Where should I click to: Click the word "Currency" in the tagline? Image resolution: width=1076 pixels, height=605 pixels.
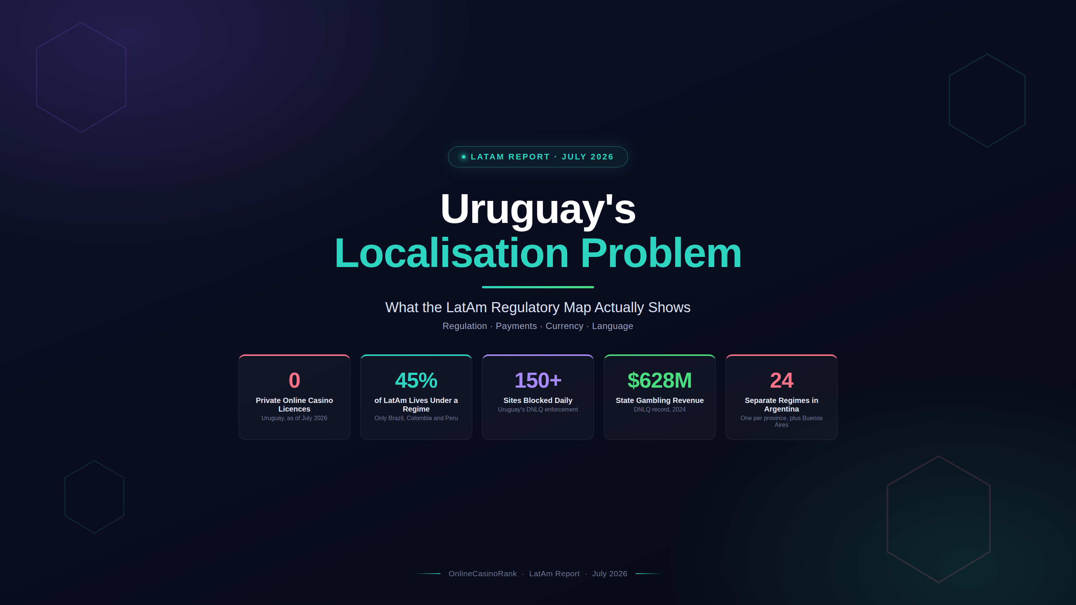pos(564,326)
